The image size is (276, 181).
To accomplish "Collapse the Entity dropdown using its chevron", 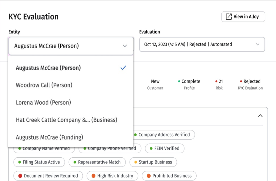I will pyautogui.click(x=125, y=46).
